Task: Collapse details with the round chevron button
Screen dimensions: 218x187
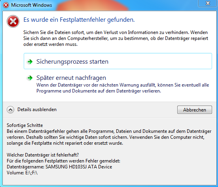Action: tap(10, 110)
